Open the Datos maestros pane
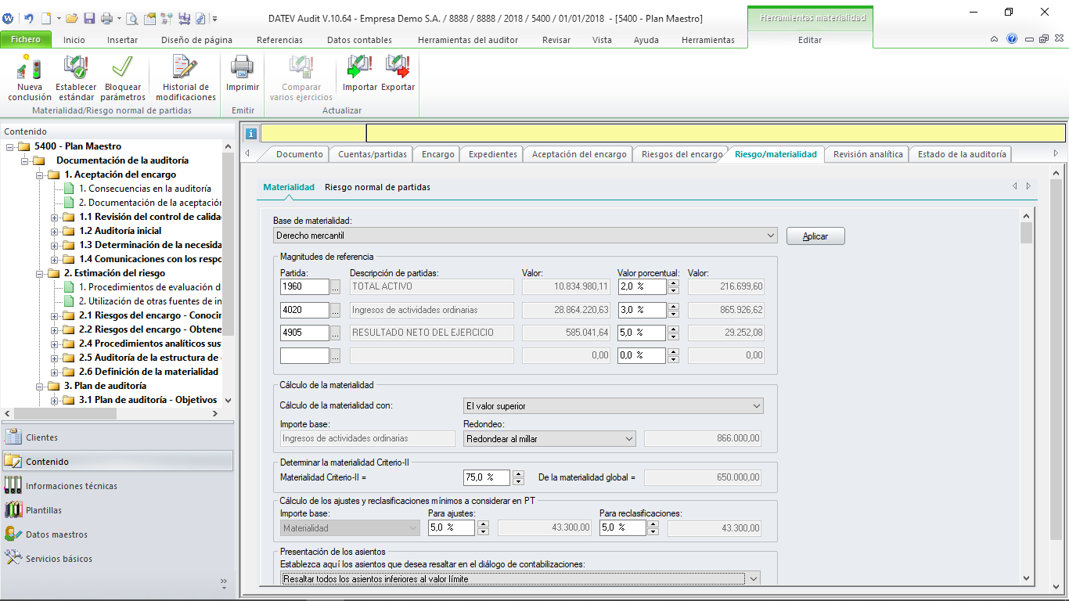Screen dimensions: 1069x601 point(117,534)
